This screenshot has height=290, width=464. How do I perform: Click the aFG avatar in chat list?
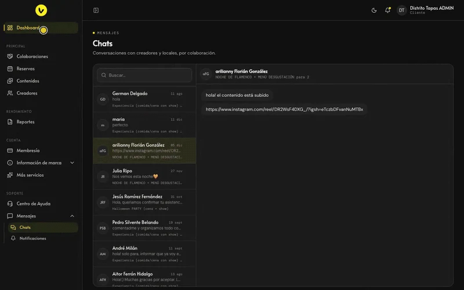pos(103,151)
